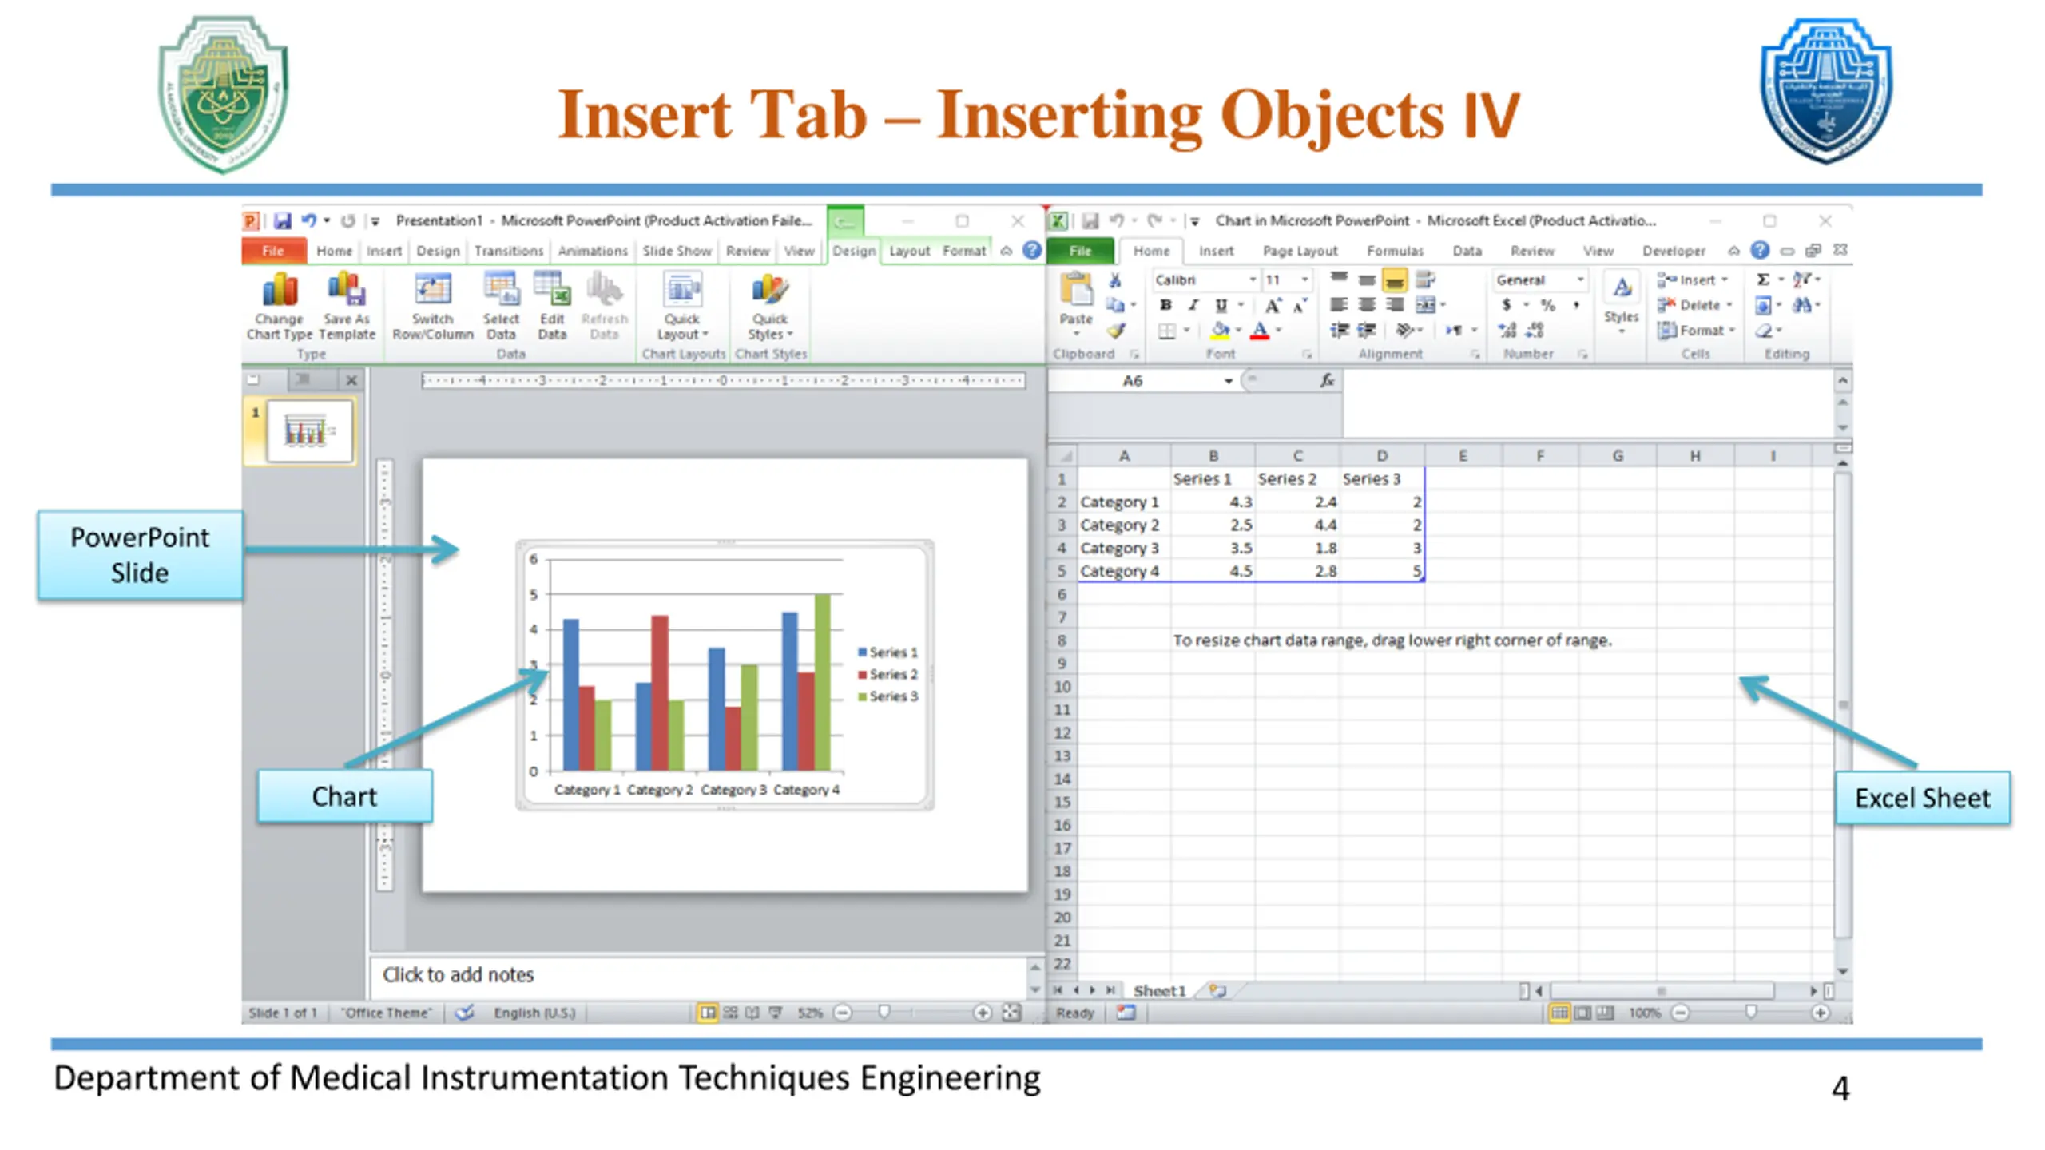
Task: Click Delete cells button in Excel
Action: [1694, 305]
